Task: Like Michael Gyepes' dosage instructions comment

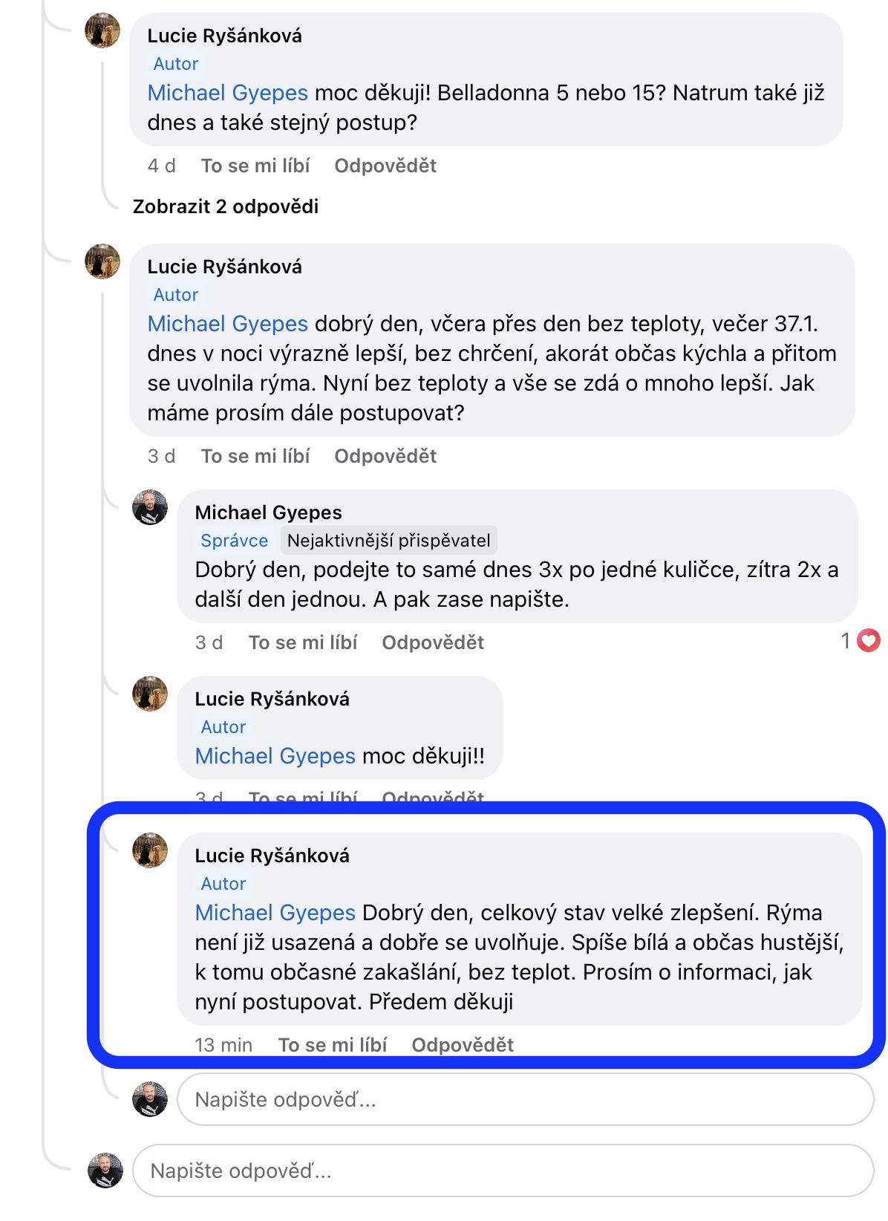Action: [x=303, y=642]
